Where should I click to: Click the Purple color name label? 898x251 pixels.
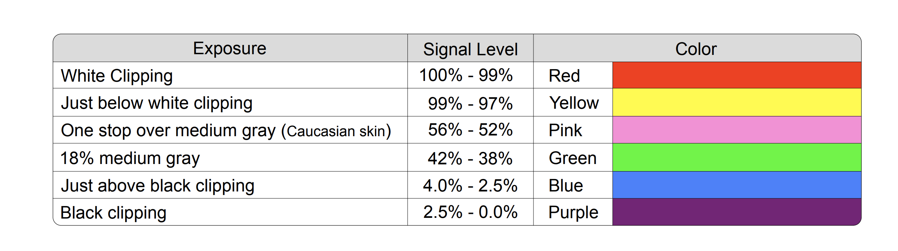(x=573, y=212)
